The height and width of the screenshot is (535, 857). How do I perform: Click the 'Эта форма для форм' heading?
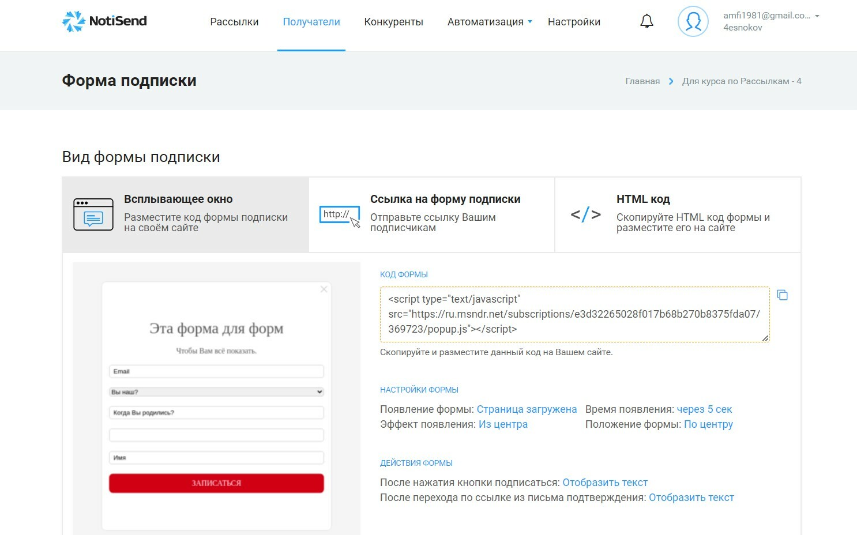point(216,329)
